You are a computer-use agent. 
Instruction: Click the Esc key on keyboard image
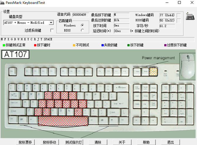pos(13,72)
